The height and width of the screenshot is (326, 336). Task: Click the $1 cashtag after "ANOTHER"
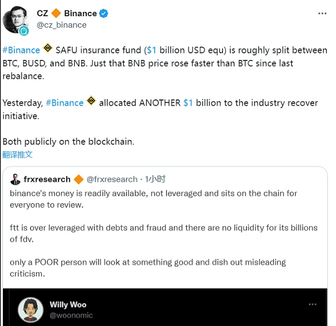[188, 103]
